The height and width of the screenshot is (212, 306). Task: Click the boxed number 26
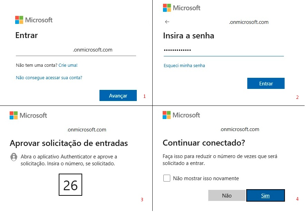tap(70, 185)
